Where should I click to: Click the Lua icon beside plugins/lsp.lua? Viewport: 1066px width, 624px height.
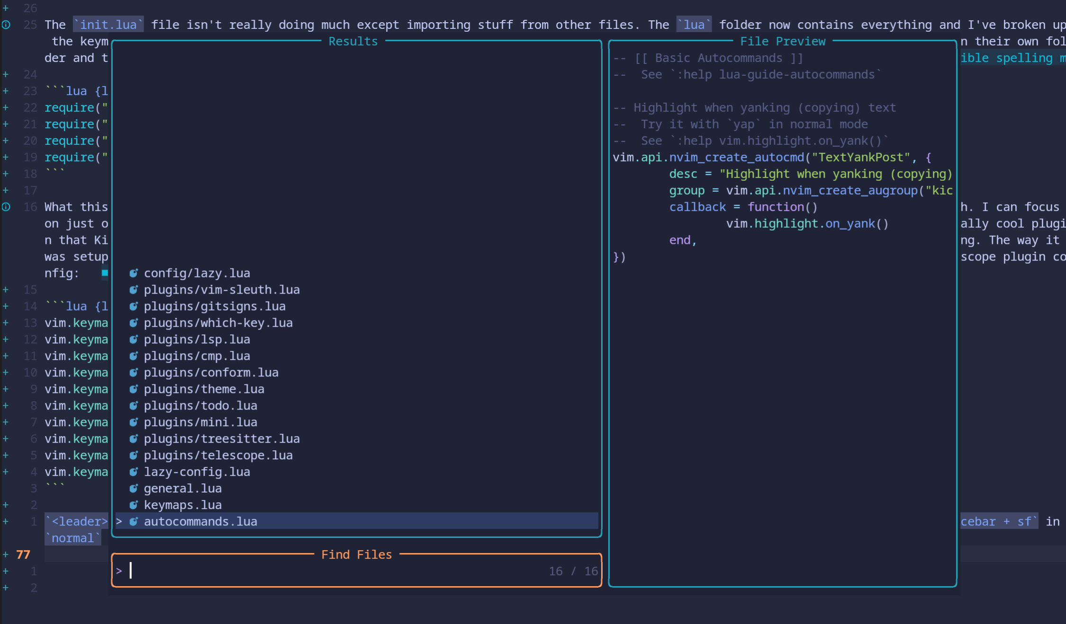[x=134, y=339]
